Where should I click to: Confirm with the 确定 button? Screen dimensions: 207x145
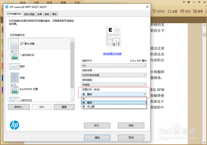(97, 137)
